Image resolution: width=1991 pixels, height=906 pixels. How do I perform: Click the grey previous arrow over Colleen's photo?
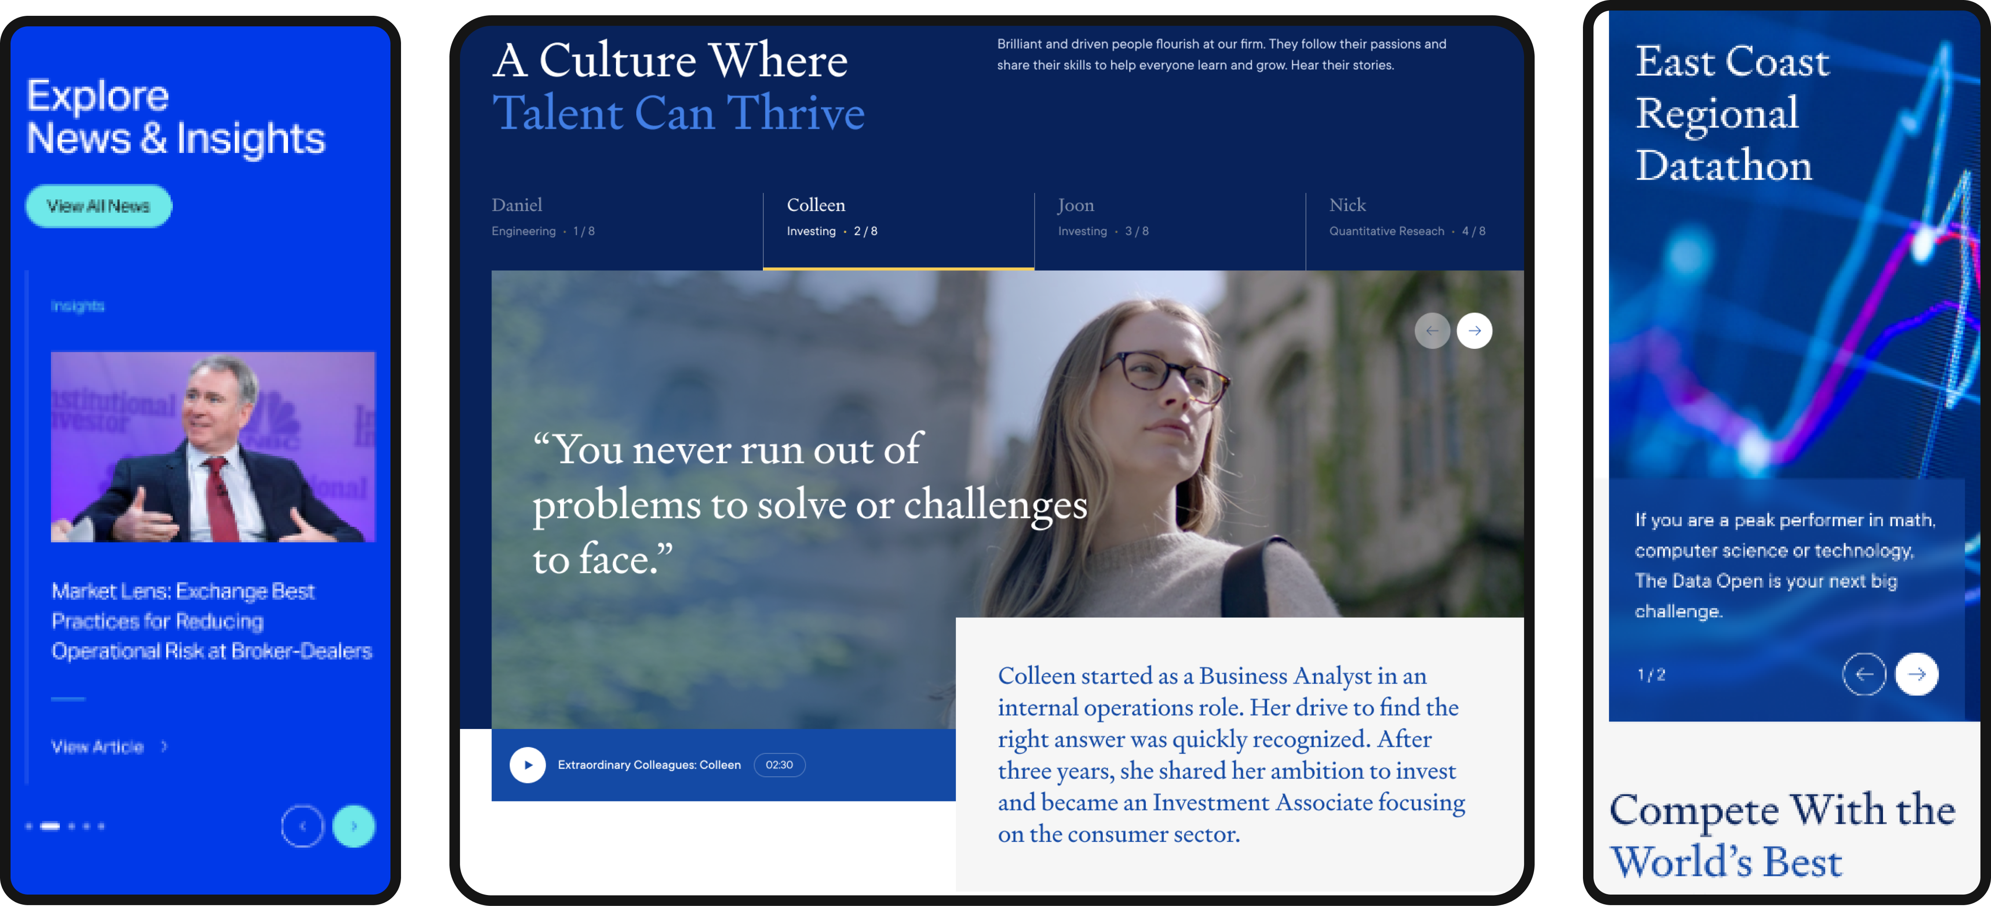1432,330
